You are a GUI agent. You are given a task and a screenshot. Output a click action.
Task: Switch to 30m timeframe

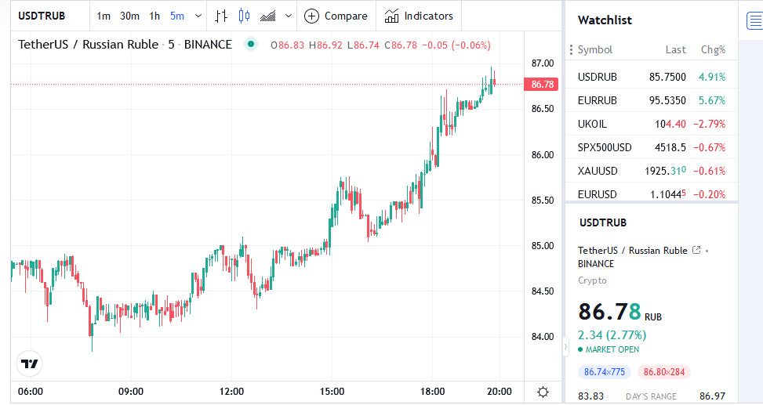[129, 16]
